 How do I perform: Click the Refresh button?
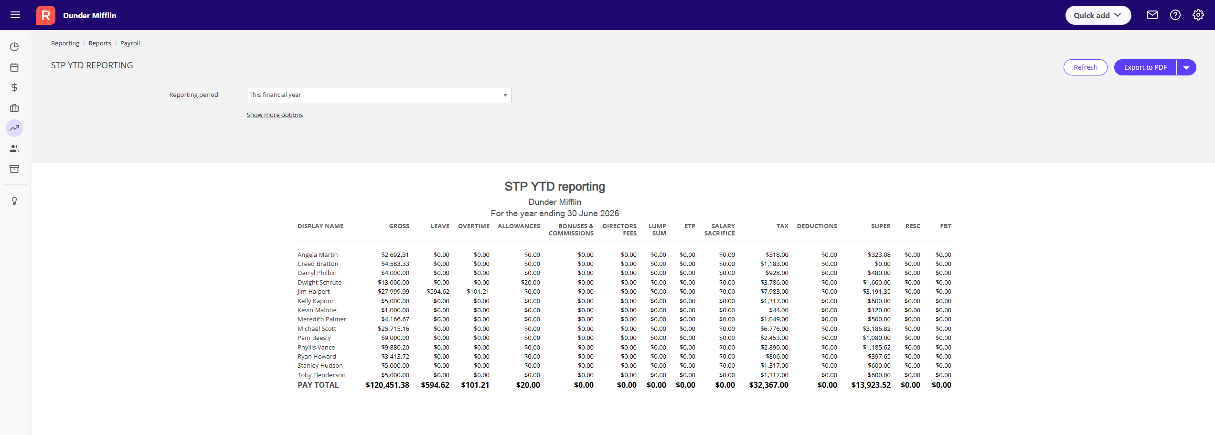pyautogui.click(x=1085, y=67)
